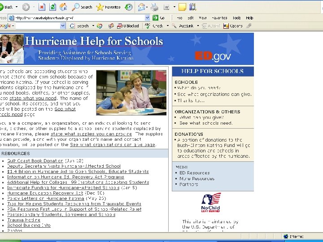Open 'ED Resources' under More
The height and width of the screenshot is (242, 323).
[x=195, y=173]
